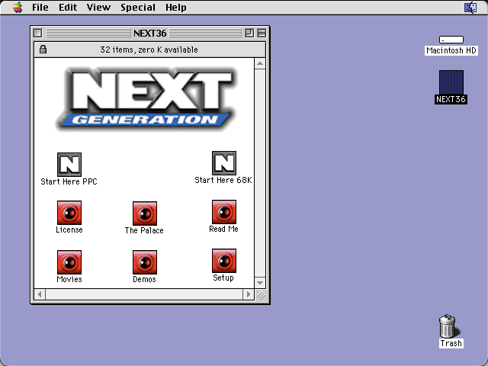
Task: Select the Demos folder icon
Action: (x=145, y=262)
